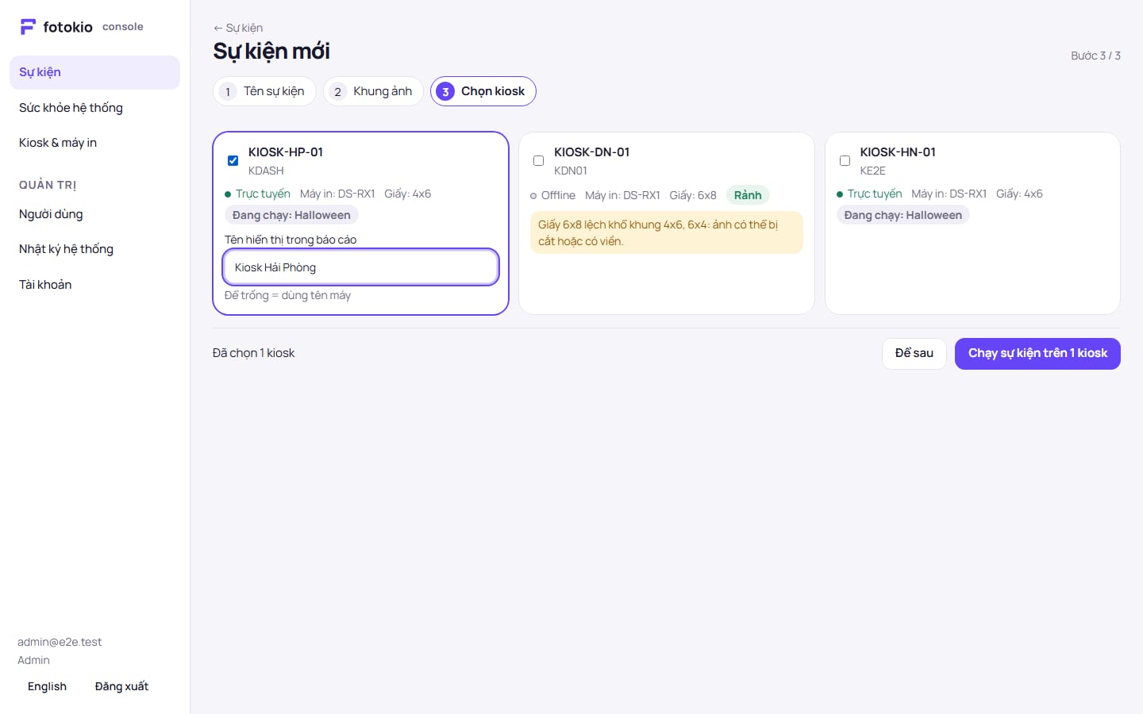The image size is (1143, 714).
Task: Click the fotokio logo icon
Action: [x=28, y=27]
